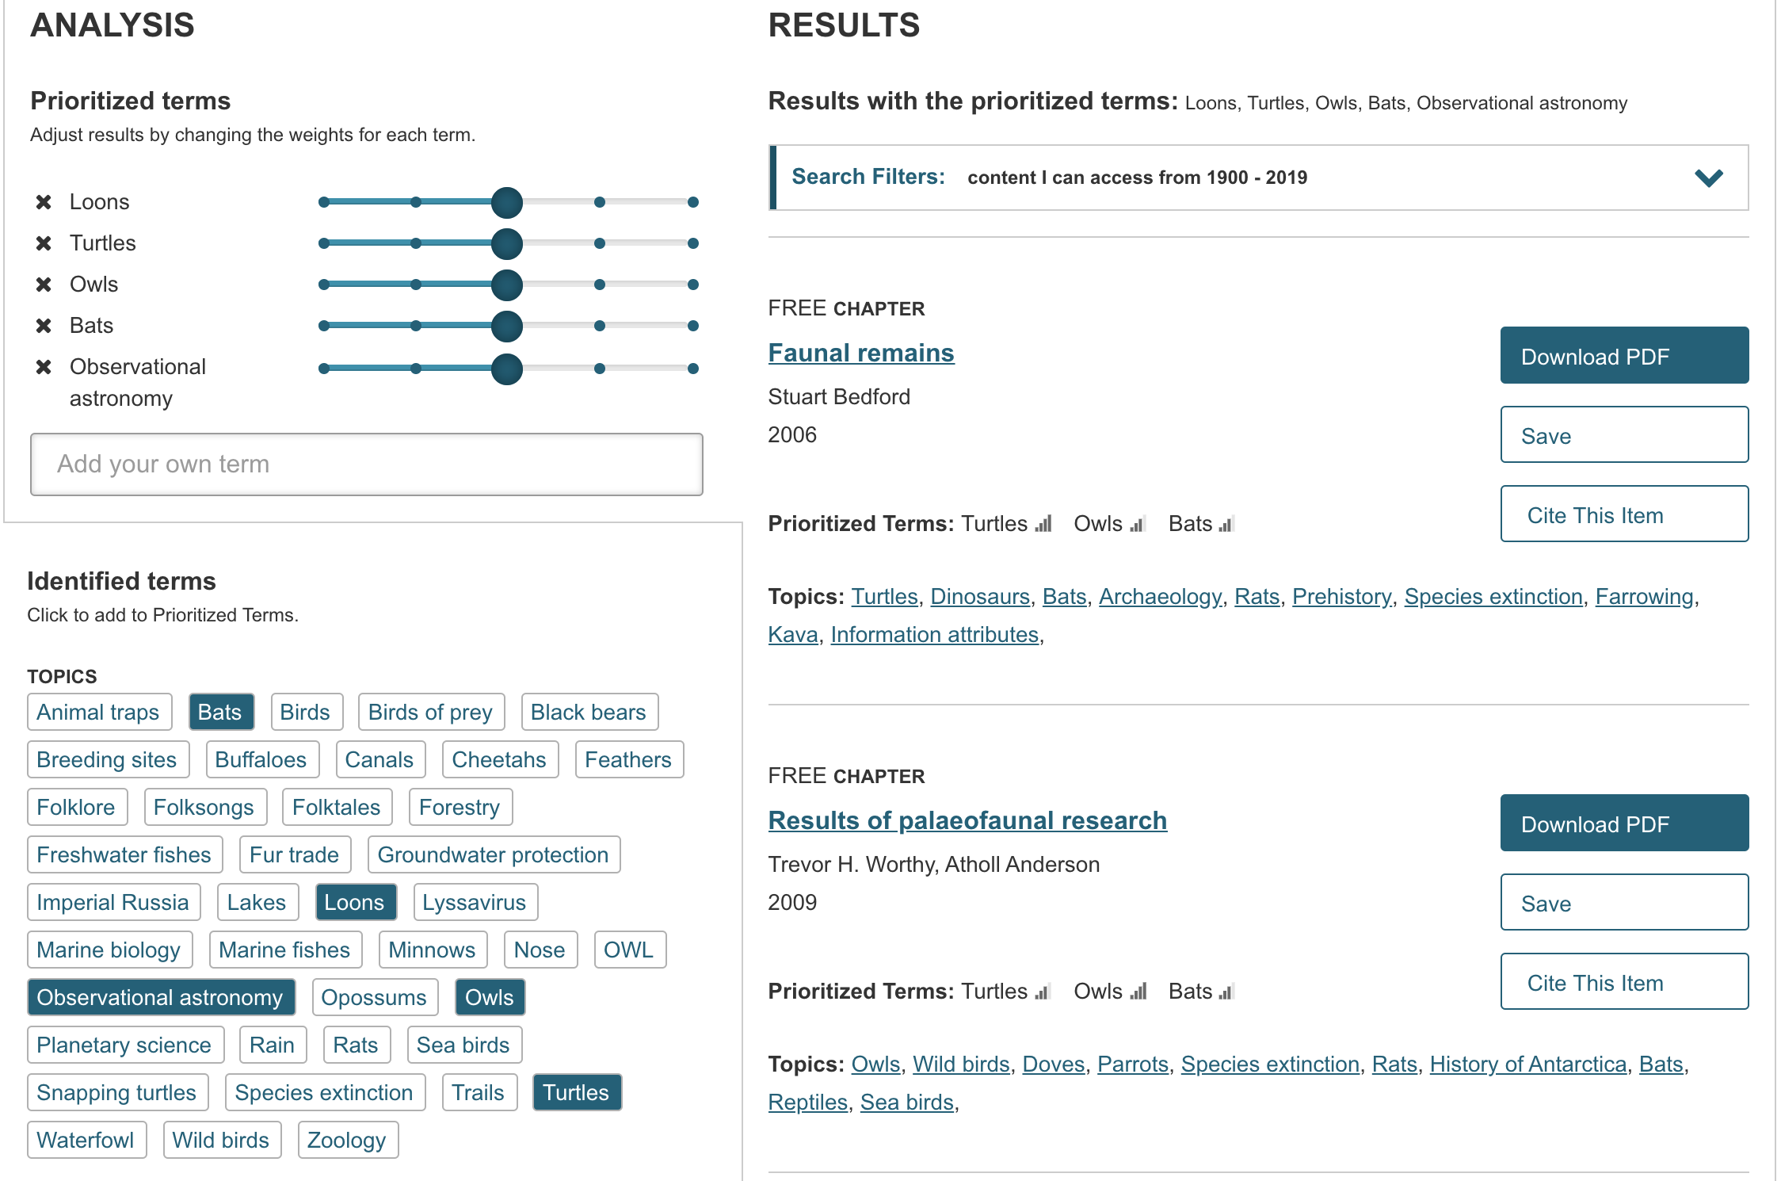Select the Buffaloes topic tag
This screenshot has height=1181, width=1781.
click(x=262, y=759)
